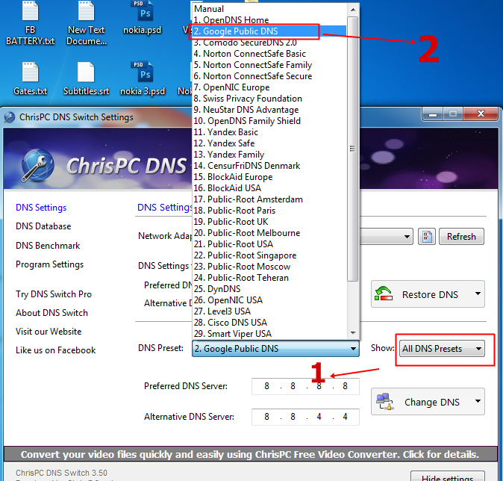Choose 12. Yandex Safe preset

pyautogui.click(x=269, y=143)
